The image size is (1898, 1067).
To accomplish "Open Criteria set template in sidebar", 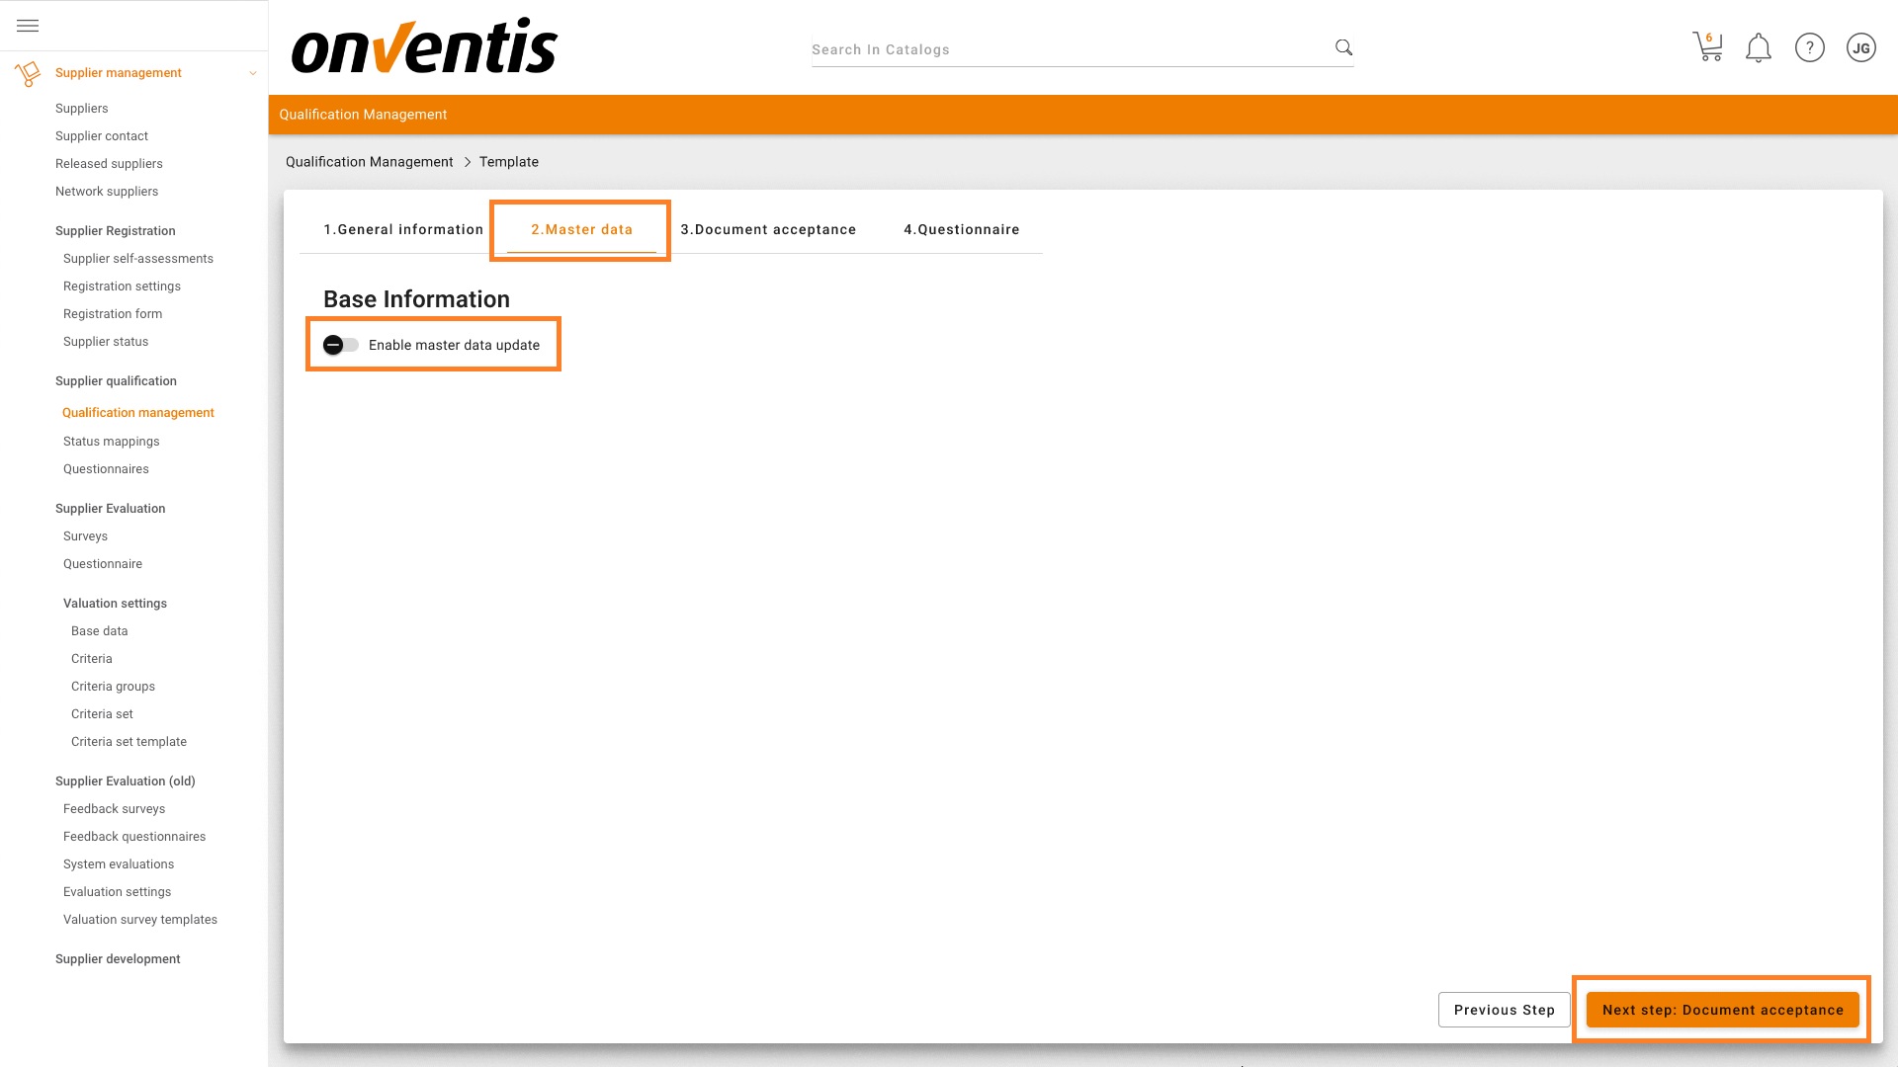I will tap(129, 742).
